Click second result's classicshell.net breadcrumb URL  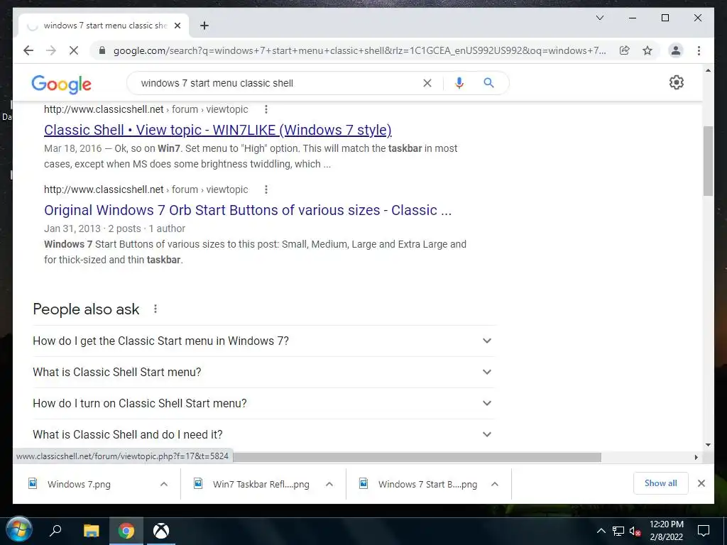pos(146,189)
